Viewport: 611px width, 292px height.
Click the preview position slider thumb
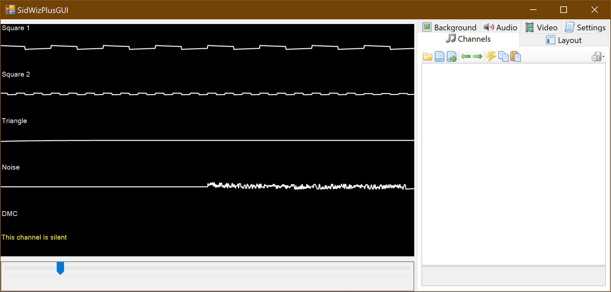click(x=60, y=268)
